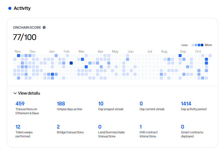Screen dimensions: 224x153
Task: Collapse the View details chevron
Action: click(15, 93)
